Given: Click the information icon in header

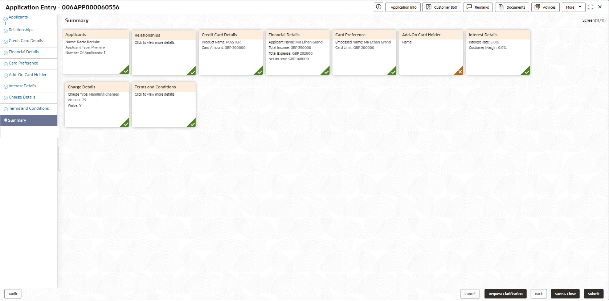Looking at the screenshot, I should coord(379,7).
